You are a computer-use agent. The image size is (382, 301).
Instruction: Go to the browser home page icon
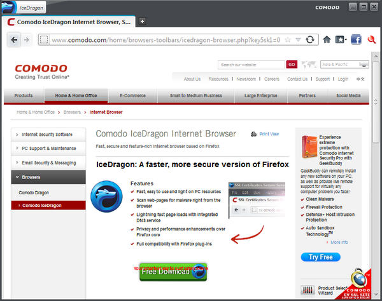(x=327, y=39)
